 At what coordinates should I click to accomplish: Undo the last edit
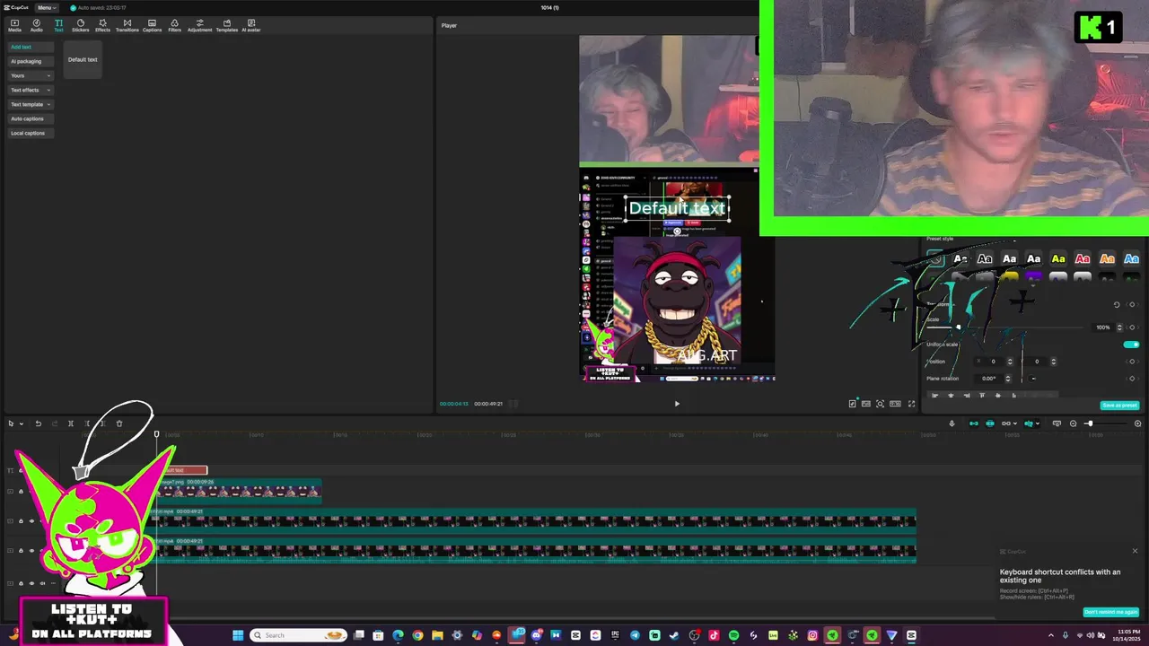38,423
